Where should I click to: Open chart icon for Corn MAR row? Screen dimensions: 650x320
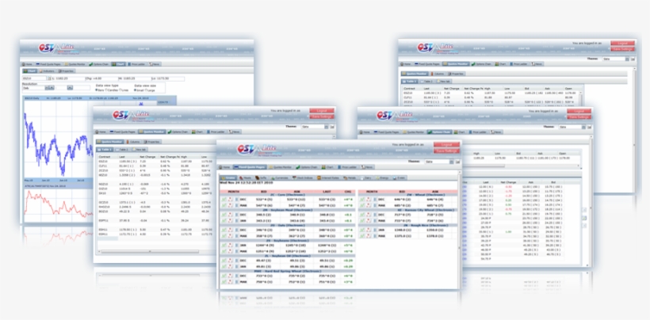pos(224,205)
